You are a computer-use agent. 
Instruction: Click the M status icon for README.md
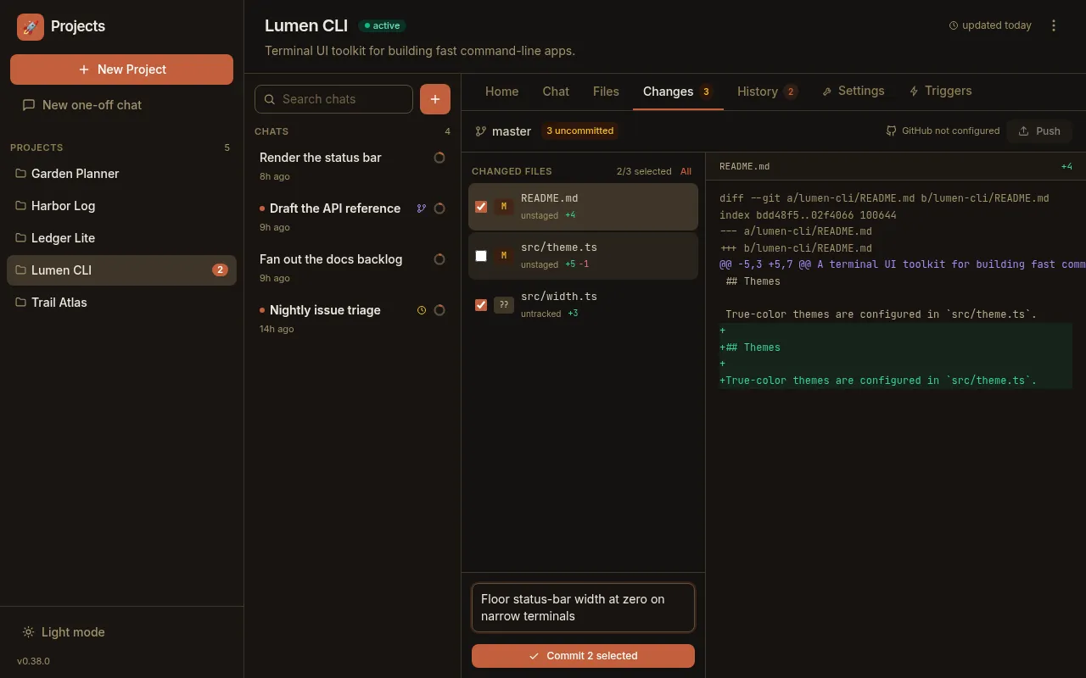pyautogui.click(x=504, y=207)
